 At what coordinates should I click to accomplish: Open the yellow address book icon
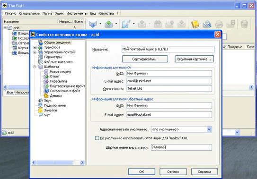pyautogui.click(x=195, y=24)
